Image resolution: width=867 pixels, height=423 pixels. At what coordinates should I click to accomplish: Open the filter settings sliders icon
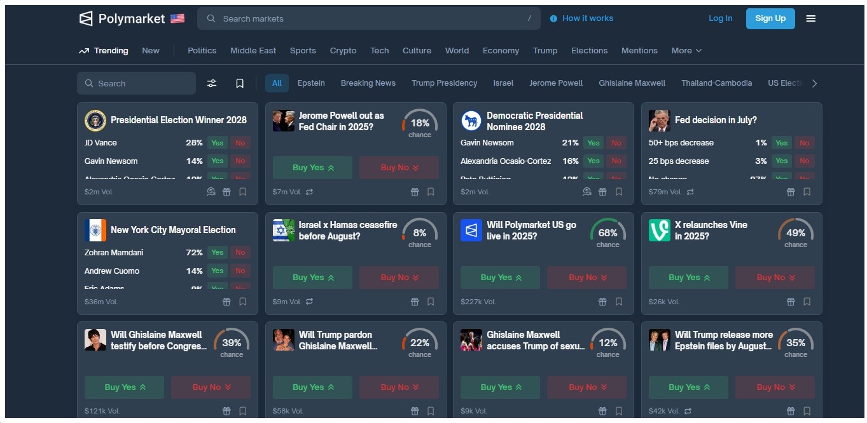tap(212, 83)
